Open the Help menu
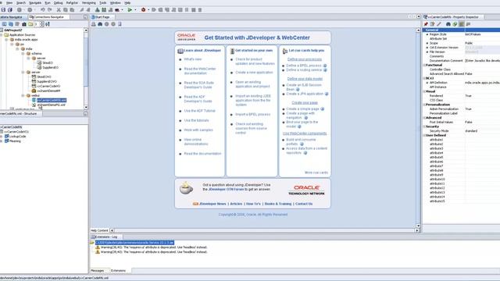Image resolution: width=500 pixels, height=281 pixels. pos(127,2)
